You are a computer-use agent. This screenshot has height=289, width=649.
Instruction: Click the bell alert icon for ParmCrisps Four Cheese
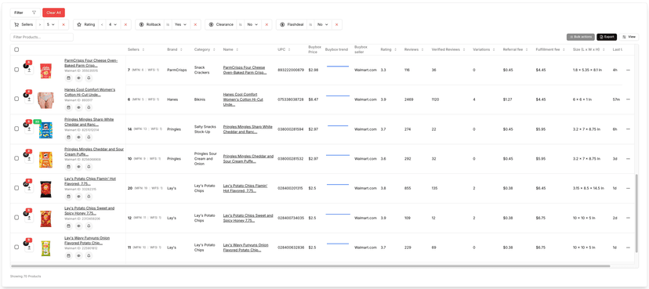click(x=89, y=78)
